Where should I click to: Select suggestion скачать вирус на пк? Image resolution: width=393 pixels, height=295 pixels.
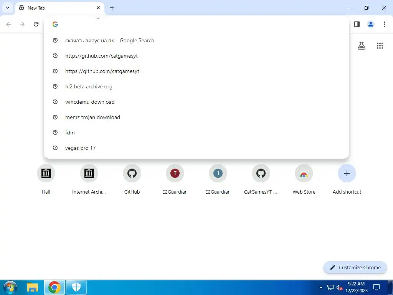tap(196, 40)
